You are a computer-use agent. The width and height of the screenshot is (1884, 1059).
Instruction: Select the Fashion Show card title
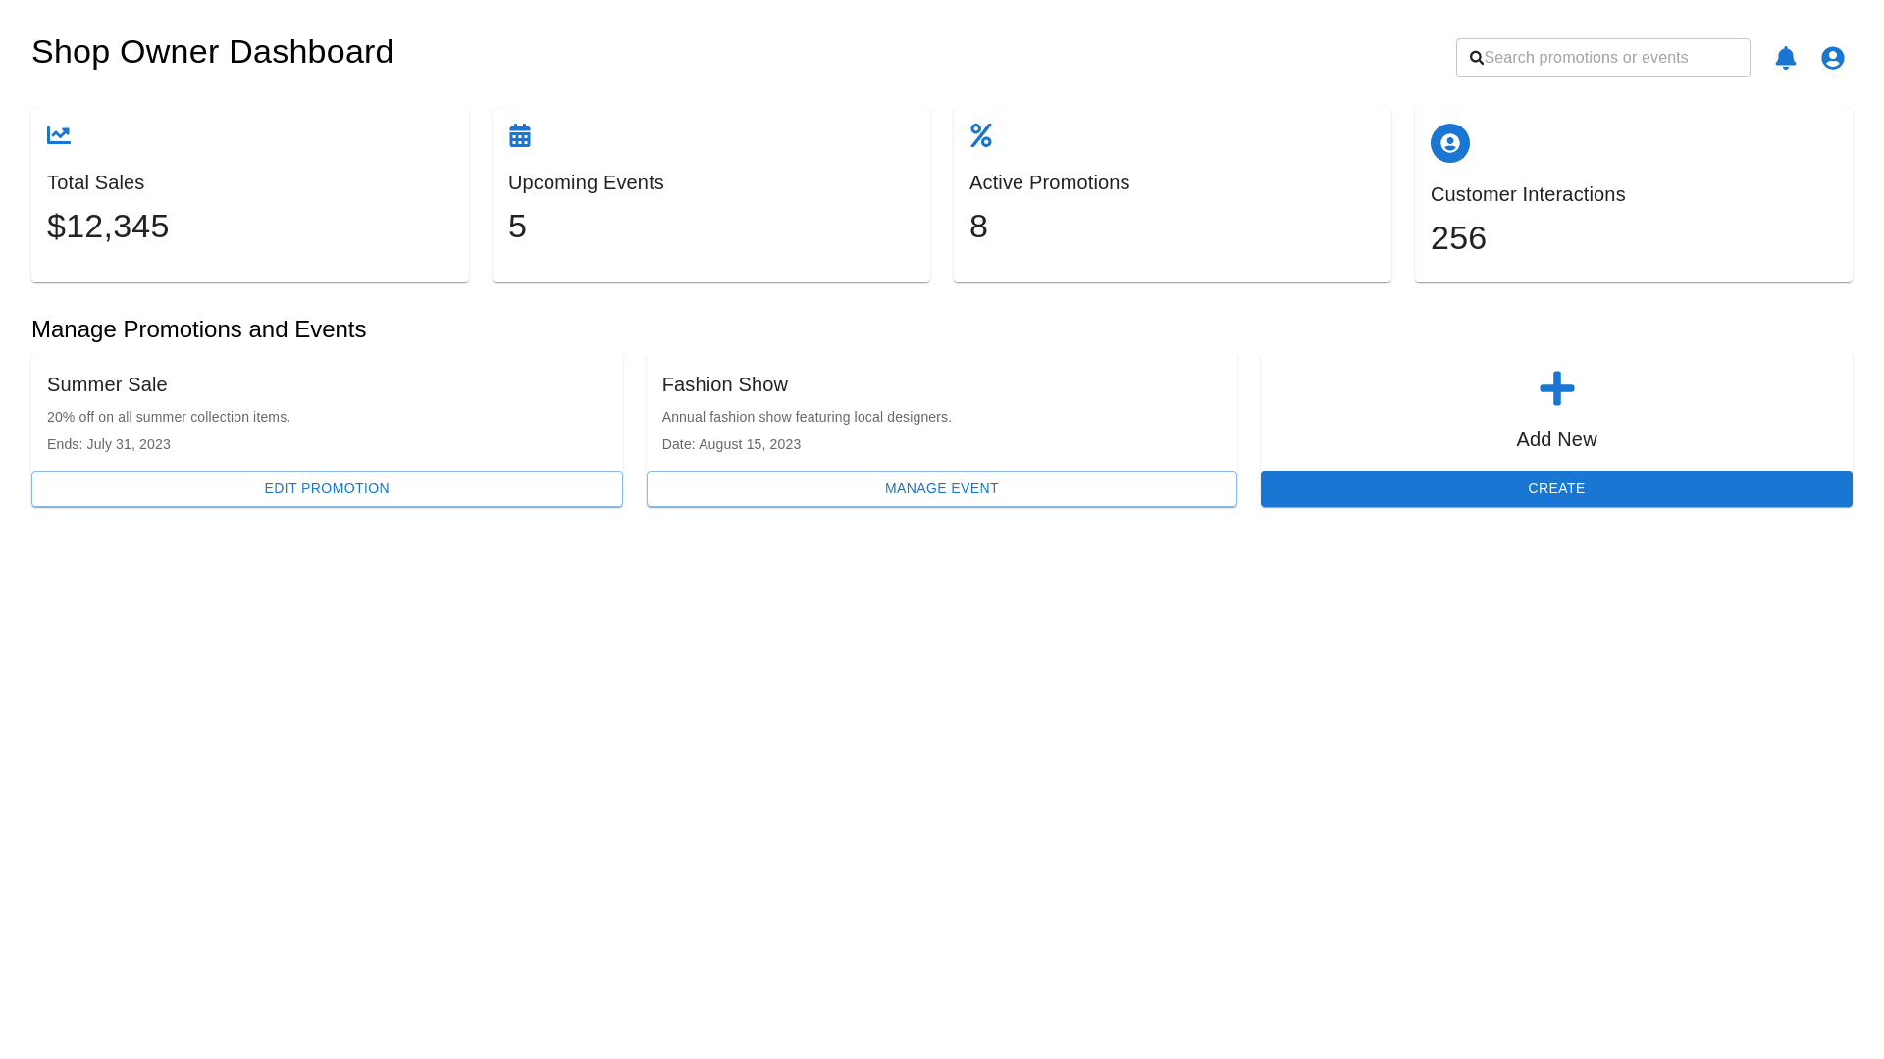point(724,384)
